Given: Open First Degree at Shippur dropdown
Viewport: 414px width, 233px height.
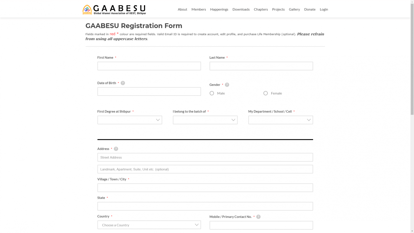Looking at the screenshot, I should click(x=129, y=120).
